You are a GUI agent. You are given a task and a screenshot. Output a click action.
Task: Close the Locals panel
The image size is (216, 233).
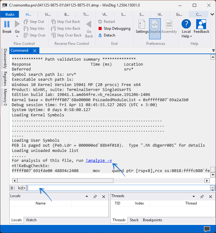coord(104,196)
